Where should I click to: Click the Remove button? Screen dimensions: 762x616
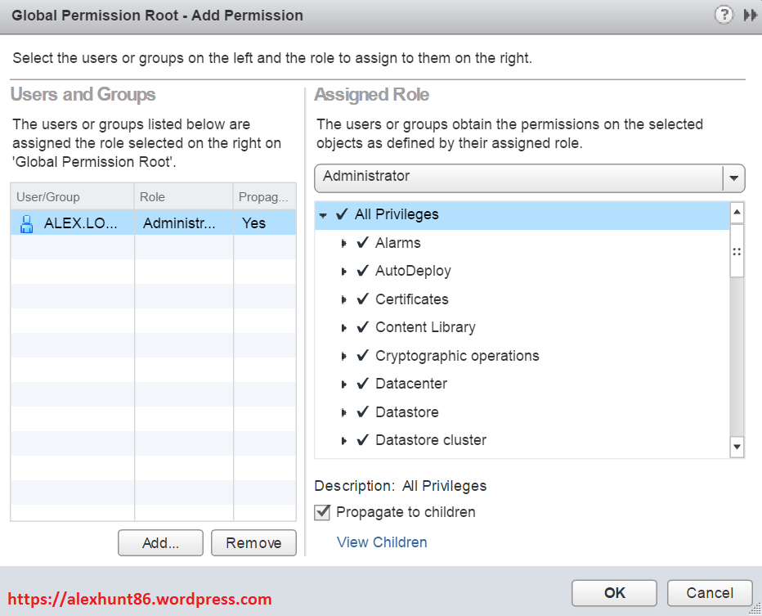[253, 542]
